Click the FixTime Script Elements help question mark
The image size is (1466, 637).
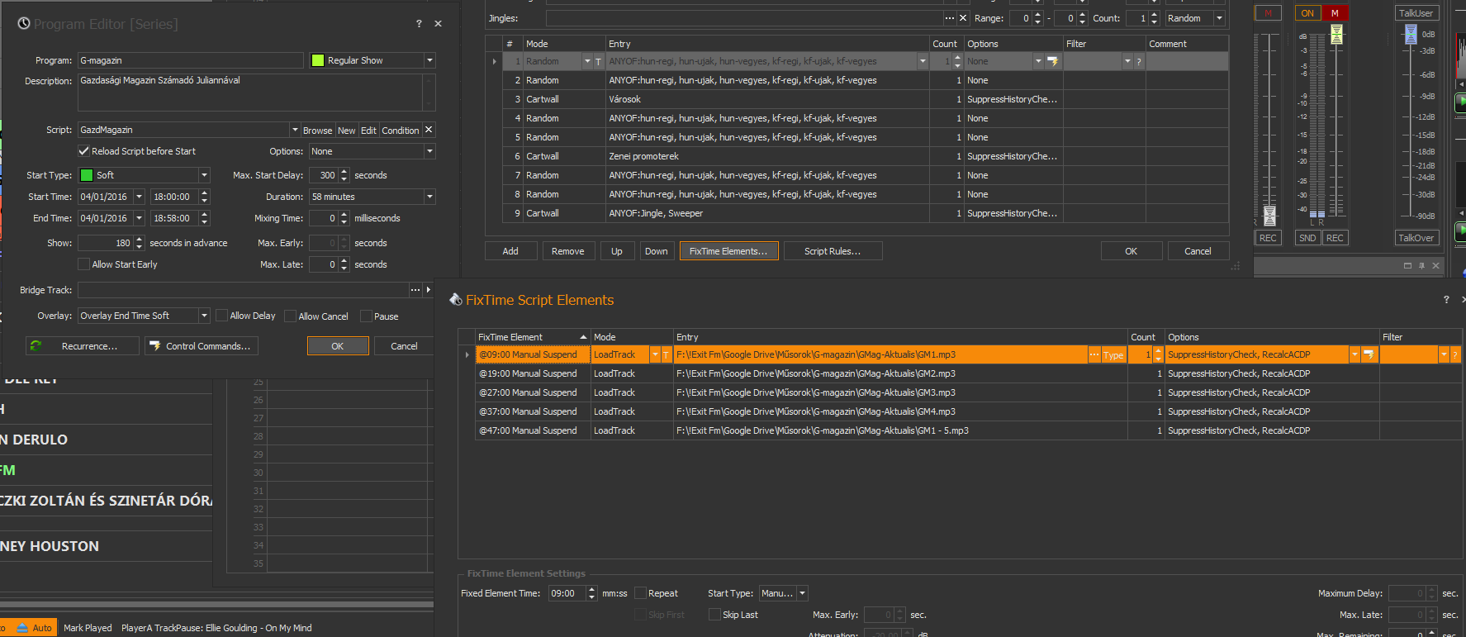[1446, 300]
